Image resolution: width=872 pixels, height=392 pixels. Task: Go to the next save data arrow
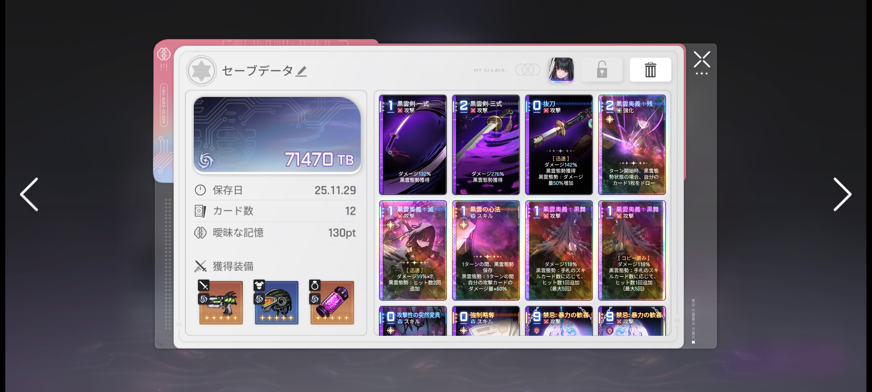point(842,194)
